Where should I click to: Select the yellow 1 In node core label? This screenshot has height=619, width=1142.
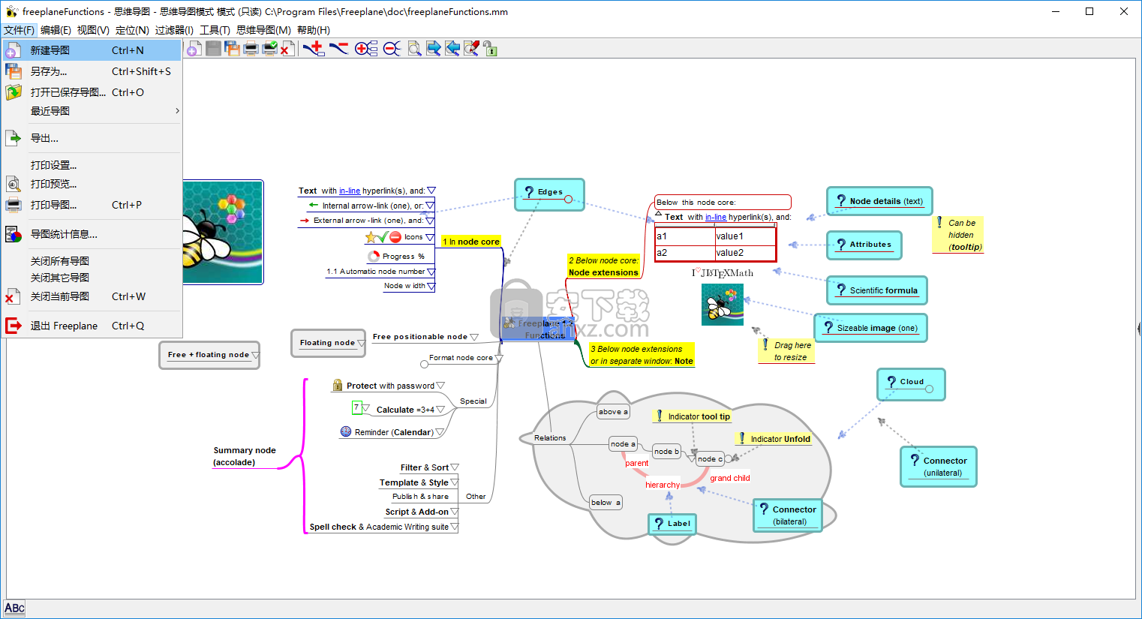click(471, 242)
